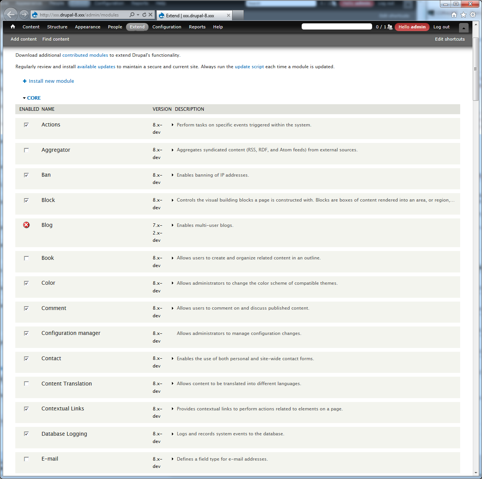Screen dimensions: 482x479
Task: Toggle the Block module checkbox
Action: point(26,200)
